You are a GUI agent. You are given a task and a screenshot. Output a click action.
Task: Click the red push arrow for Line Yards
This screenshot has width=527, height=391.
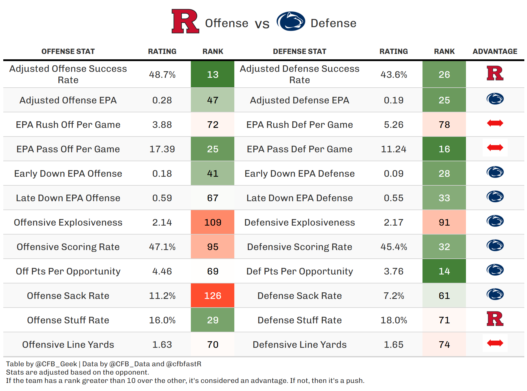coord(495,343)
